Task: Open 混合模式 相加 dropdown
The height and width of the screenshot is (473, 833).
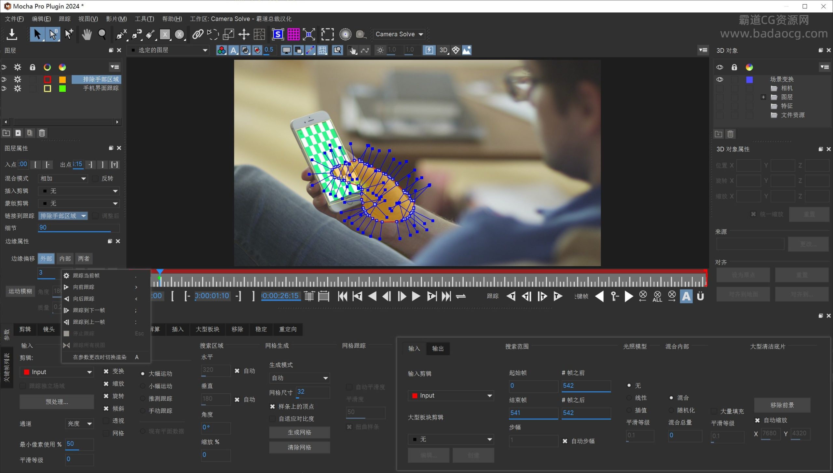Action: pyautogui.click(x=63, y=179)
